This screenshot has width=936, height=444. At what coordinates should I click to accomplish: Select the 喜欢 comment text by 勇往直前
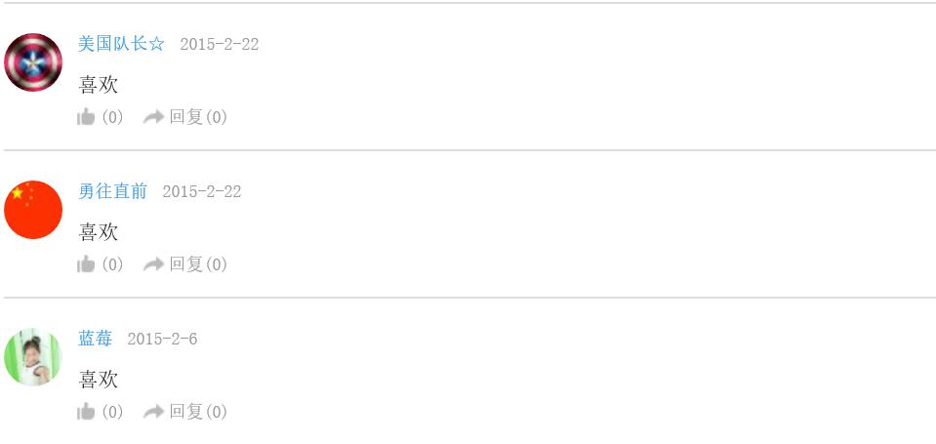pyautogui.click(x=98, y=232)
